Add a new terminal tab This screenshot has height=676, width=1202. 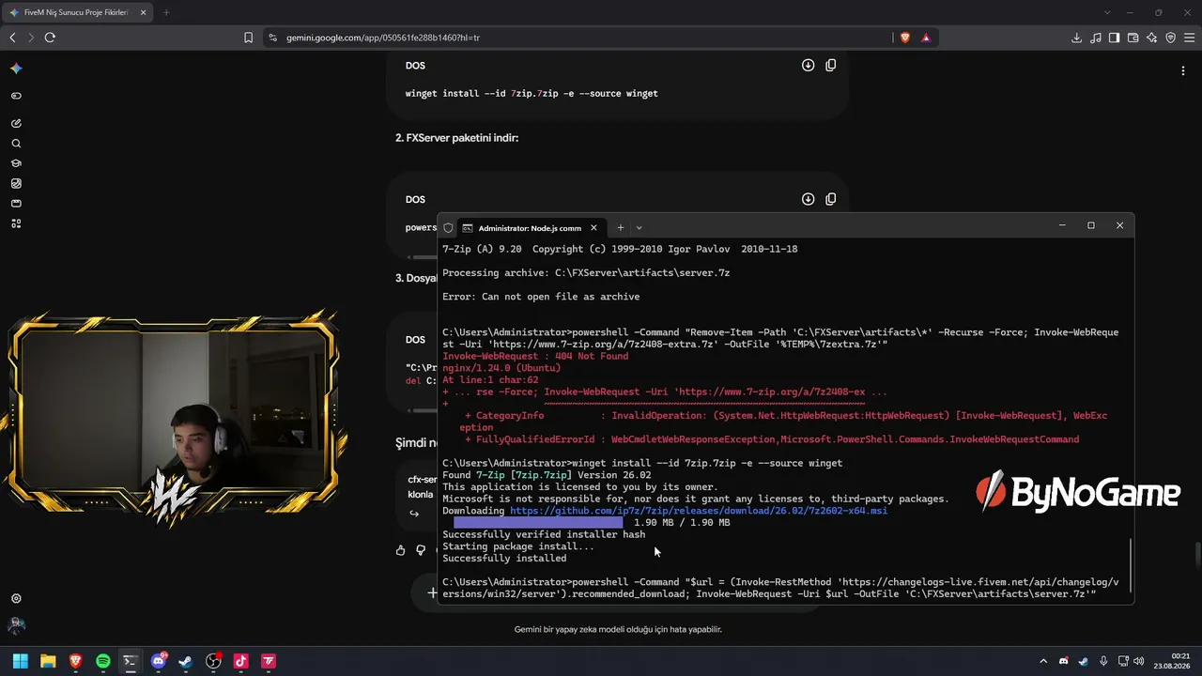pyautogui.click(x=620, y=227)
